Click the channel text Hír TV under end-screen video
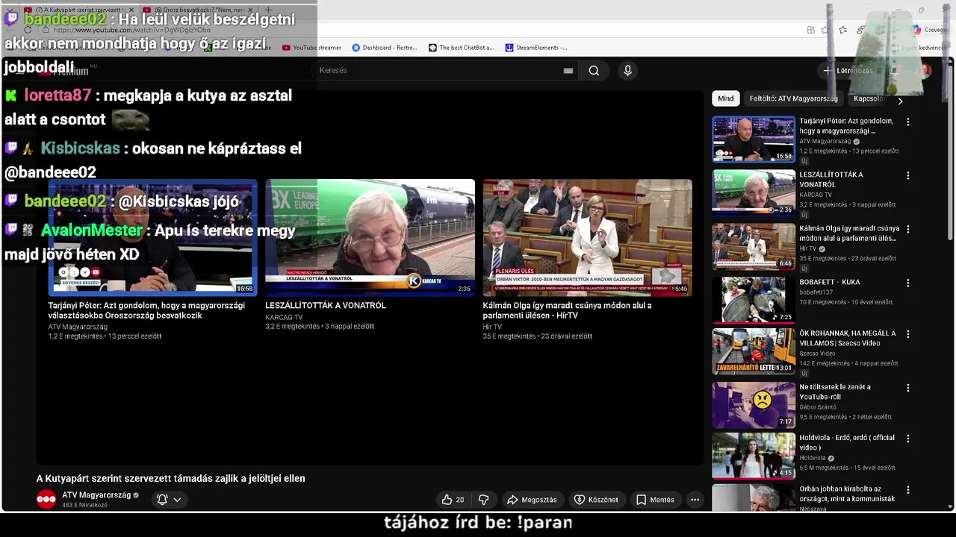 point(492,327)
